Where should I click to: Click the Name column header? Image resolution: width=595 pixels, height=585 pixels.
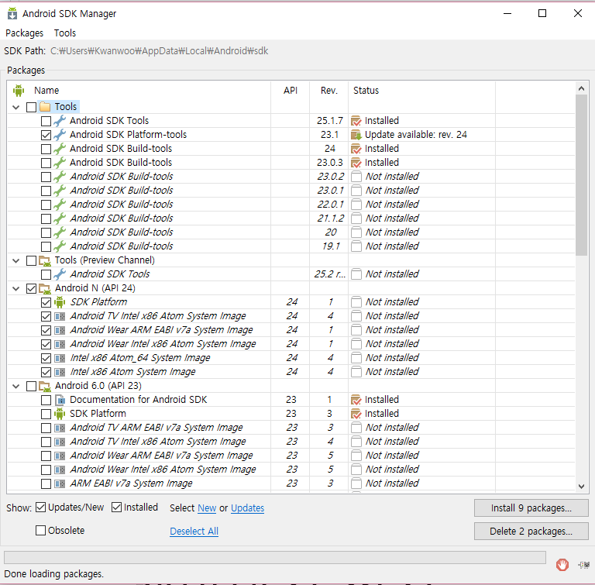(x=46, y=91)
